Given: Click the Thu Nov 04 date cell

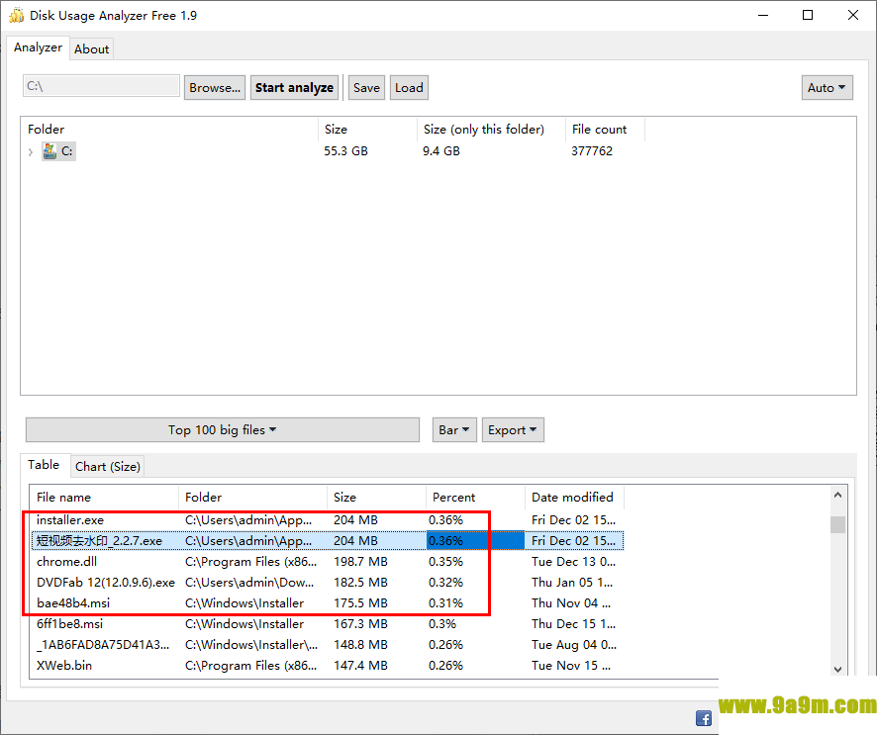Looking at the screenshot, I should 571,602.
